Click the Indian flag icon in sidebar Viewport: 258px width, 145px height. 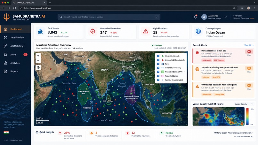click(x=6, y=132)
